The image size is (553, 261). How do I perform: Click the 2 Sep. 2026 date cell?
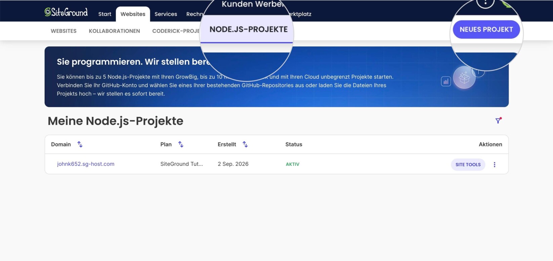(233, 164)
